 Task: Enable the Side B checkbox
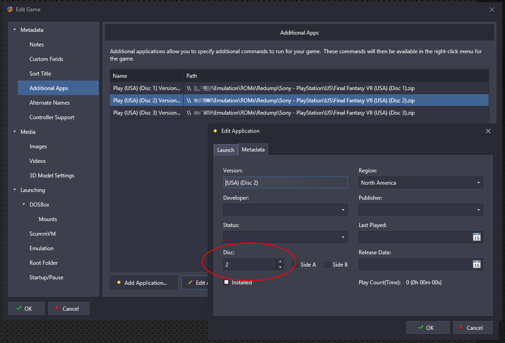coord(327,264)
